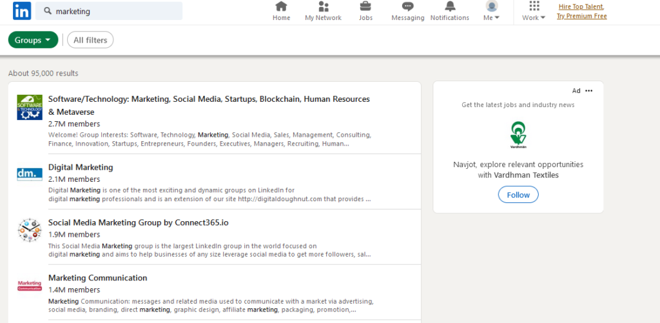Click the search magnifier icon

coord(47,11)
